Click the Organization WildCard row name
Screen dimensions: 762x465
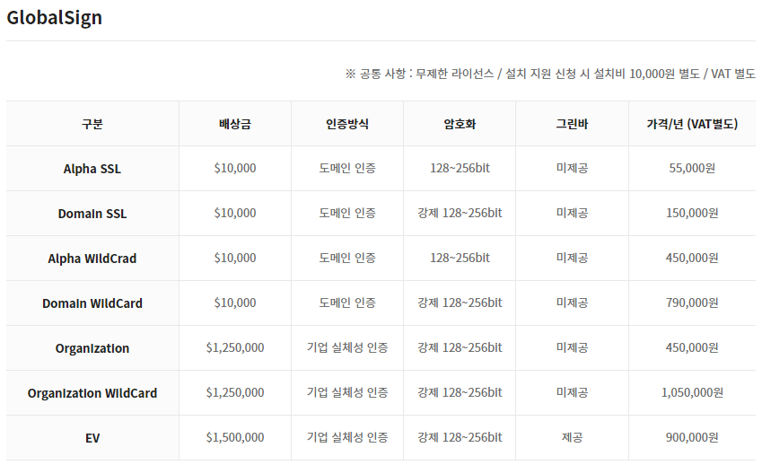[x=92, y=393]
